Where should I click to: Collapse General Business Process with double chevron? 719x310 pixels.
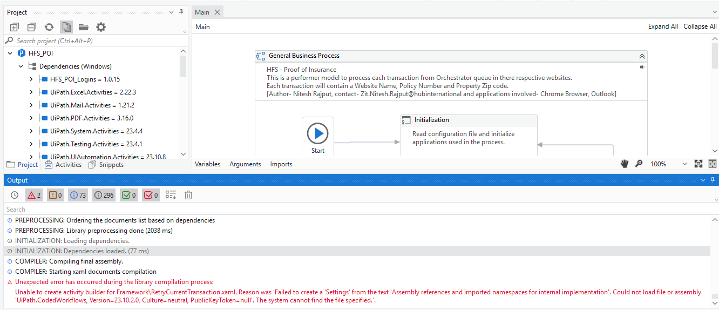coord(642,56)
